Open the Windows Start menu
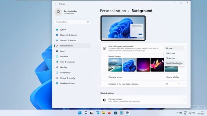The image size is (207, 116). 80,113
